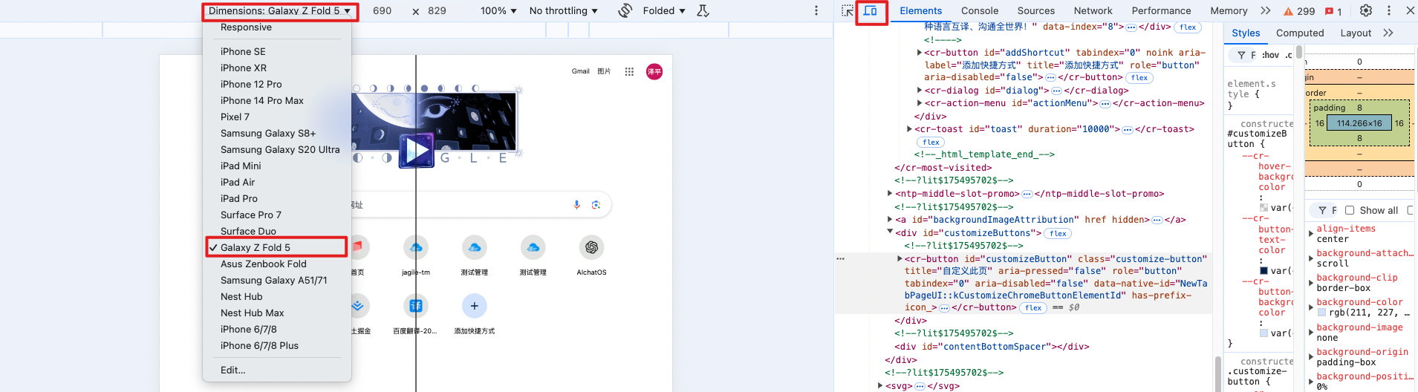Play the Google Doodle
Image resolution: width=1418 pixels, height=392 pixels.
tap(416, 151)
